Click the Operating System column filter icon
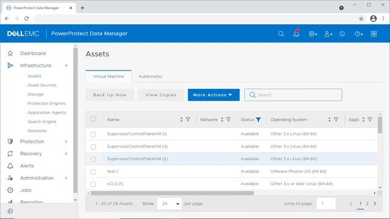Screen dimensions: 390x219 coord(336,119)
